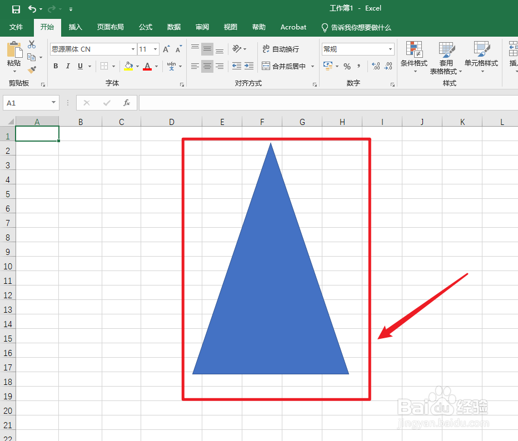The width and height of the screenshot is (518, 441).
Task: Toggle align text left
Action: pos(195,66)
